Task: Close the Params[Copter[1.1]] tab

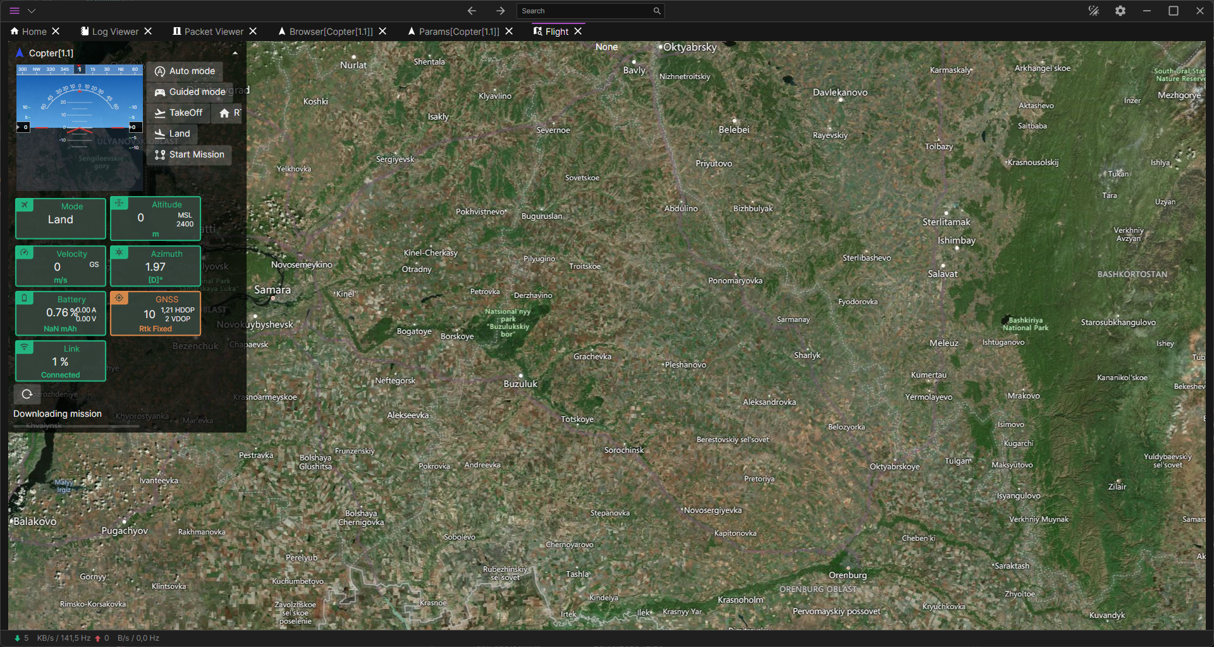Action: (x=509, y=32)
